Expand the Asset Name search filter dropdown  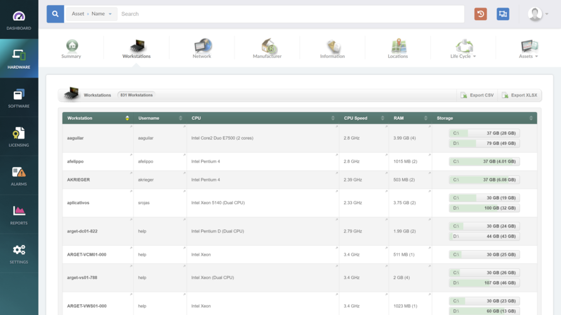click(92, 14)
